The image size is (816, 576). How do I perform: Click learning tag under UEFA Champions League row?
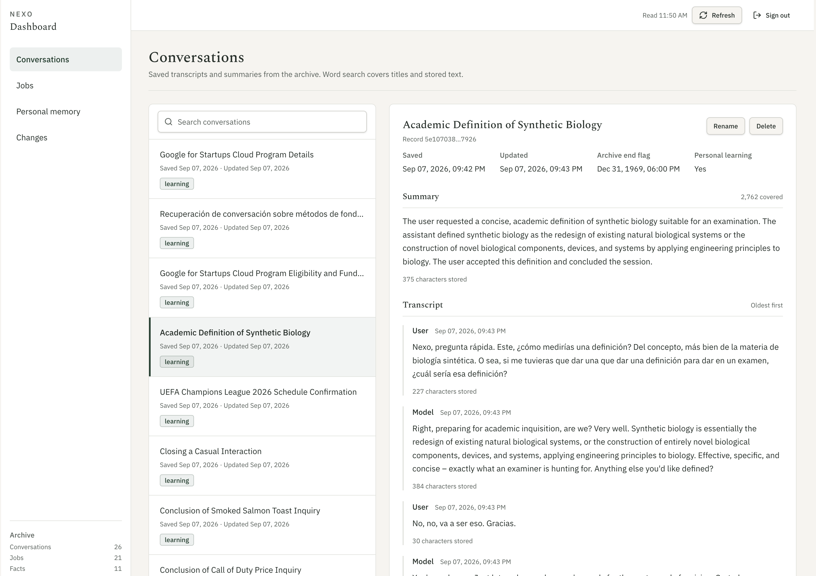point(177,421)
